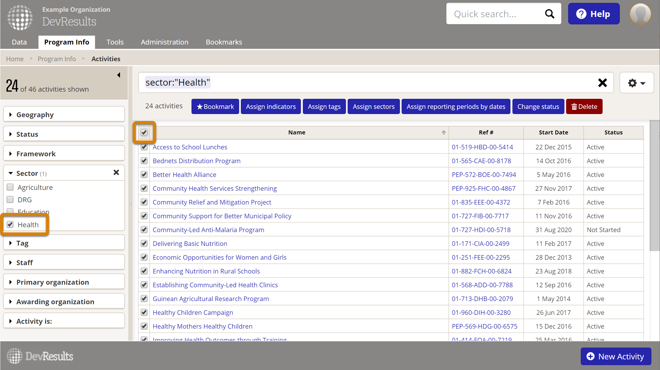Clear the sector Health search filter

(602, 83)
